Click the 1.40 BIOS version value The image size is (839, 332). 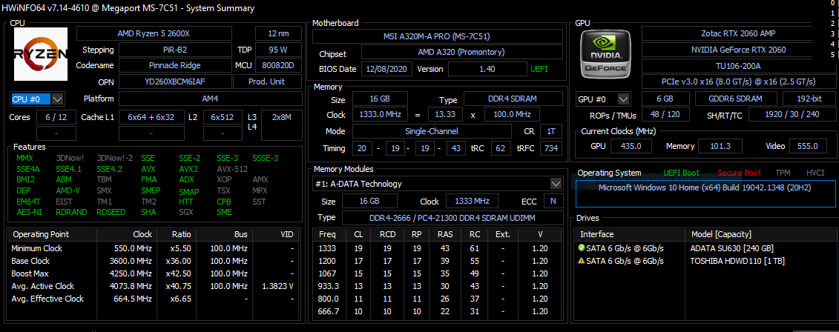[x=487, y=69]
